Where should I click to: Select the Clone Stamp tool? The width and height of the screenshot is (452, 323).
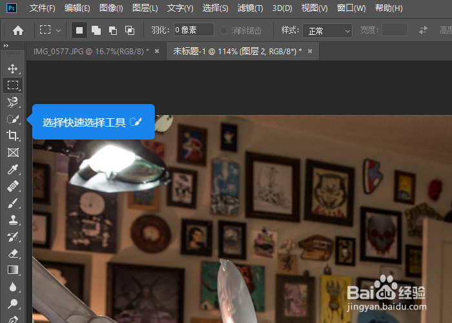pos(13,220)
